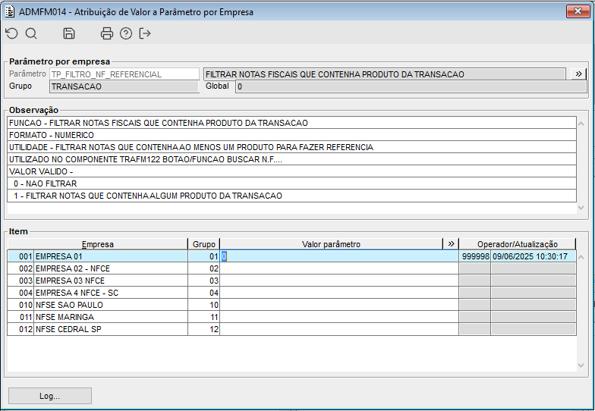Click the document icon in title bar
Image resolution: width=595 pixels, height=411 pixels.
point(10,12)
